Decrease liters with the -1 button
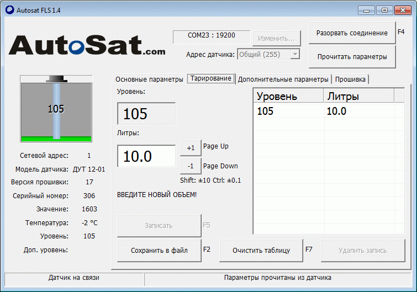This screenshot has width=417, height=292. click(191, 166)
